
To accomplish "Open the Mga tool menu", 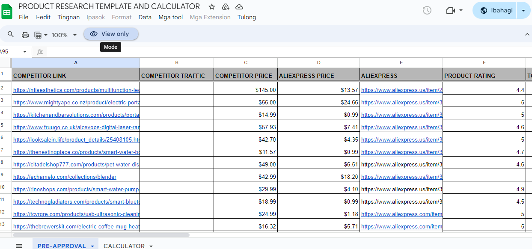I will pos(170,17).
